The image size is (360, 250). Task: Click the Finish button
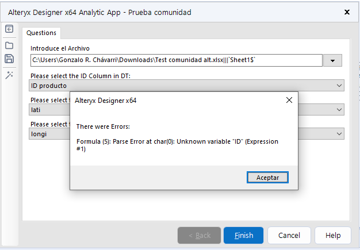coord(243,235)
